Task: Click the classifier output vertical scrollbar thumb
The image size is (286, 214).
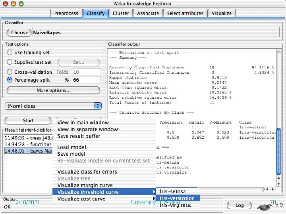Action: [278, 151]
